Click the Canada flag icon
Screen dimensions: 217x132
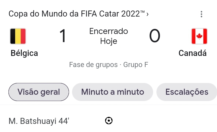199,36
